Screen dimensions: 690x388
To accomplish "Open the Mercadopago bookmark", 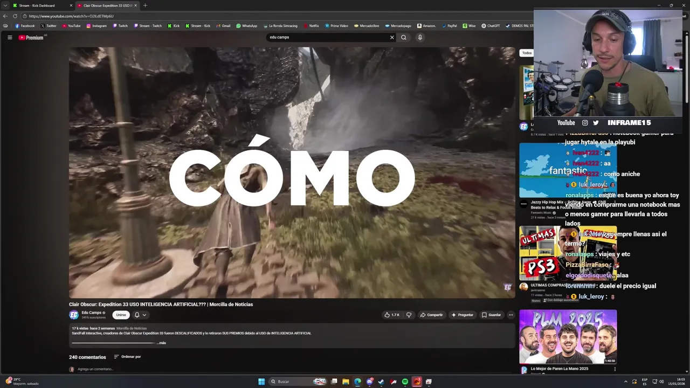I will pyautogui.click(x=398, y=26).
